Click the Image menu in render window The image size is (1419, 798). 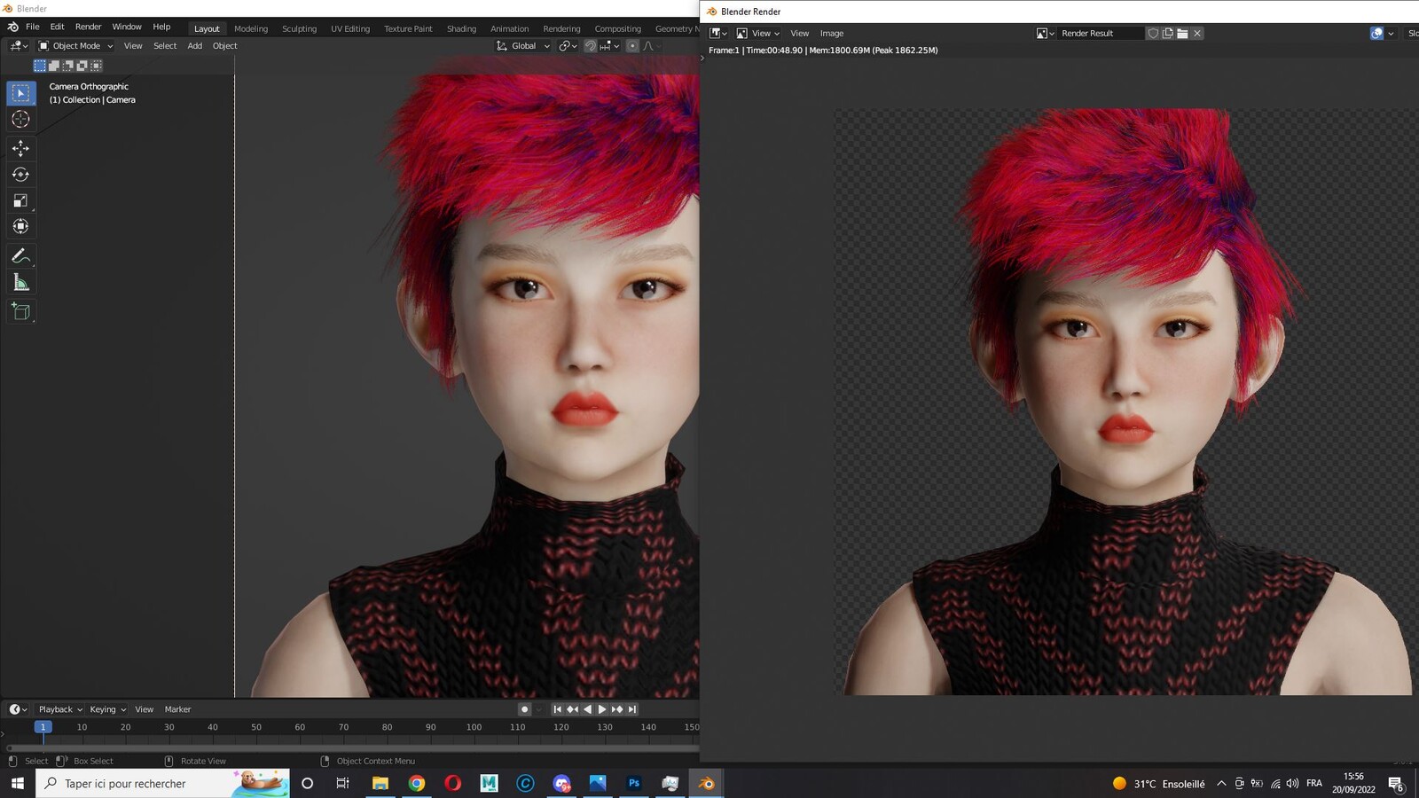pos(832,34)
